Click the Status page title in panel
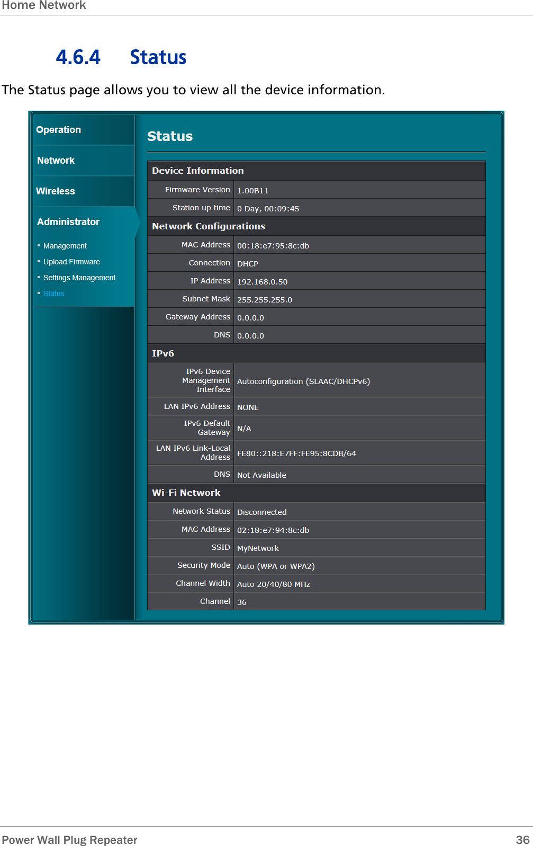533x846 pixels. coord(170,136)
